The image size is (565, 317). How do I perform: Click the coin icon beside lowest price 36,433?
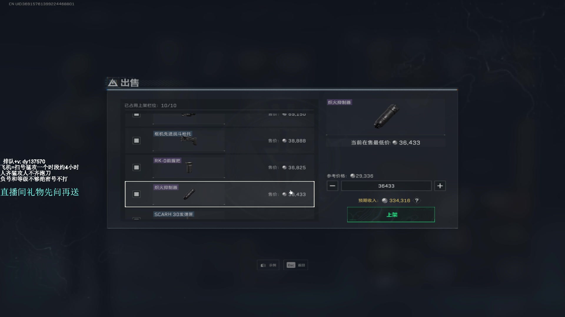[395, 143]
